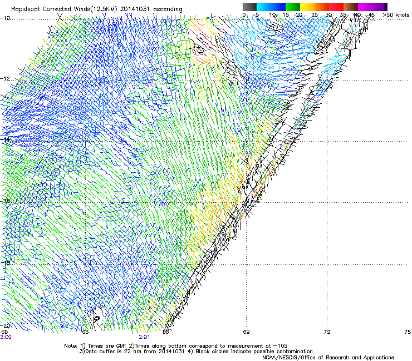
Task: Click the yellow 20-25 knots legend segment
Action: click(307, 7)
